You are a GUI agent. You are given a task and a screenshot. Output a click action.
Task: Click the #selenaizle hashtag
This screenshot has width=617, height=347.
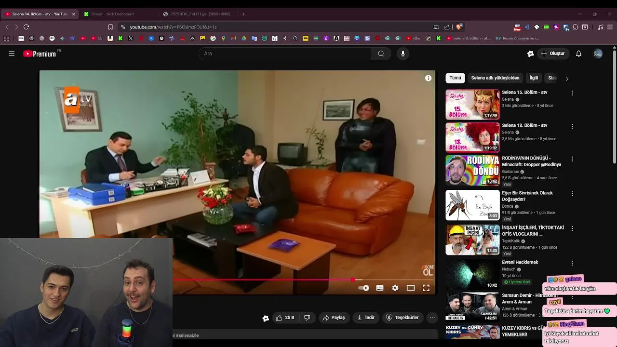[187, 335]
